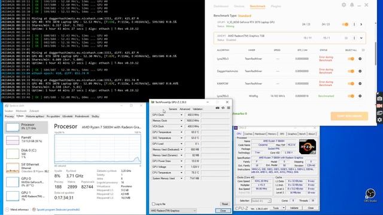Open the Caches tab in CPU-Z
The image size is (383, 215).
248,134
